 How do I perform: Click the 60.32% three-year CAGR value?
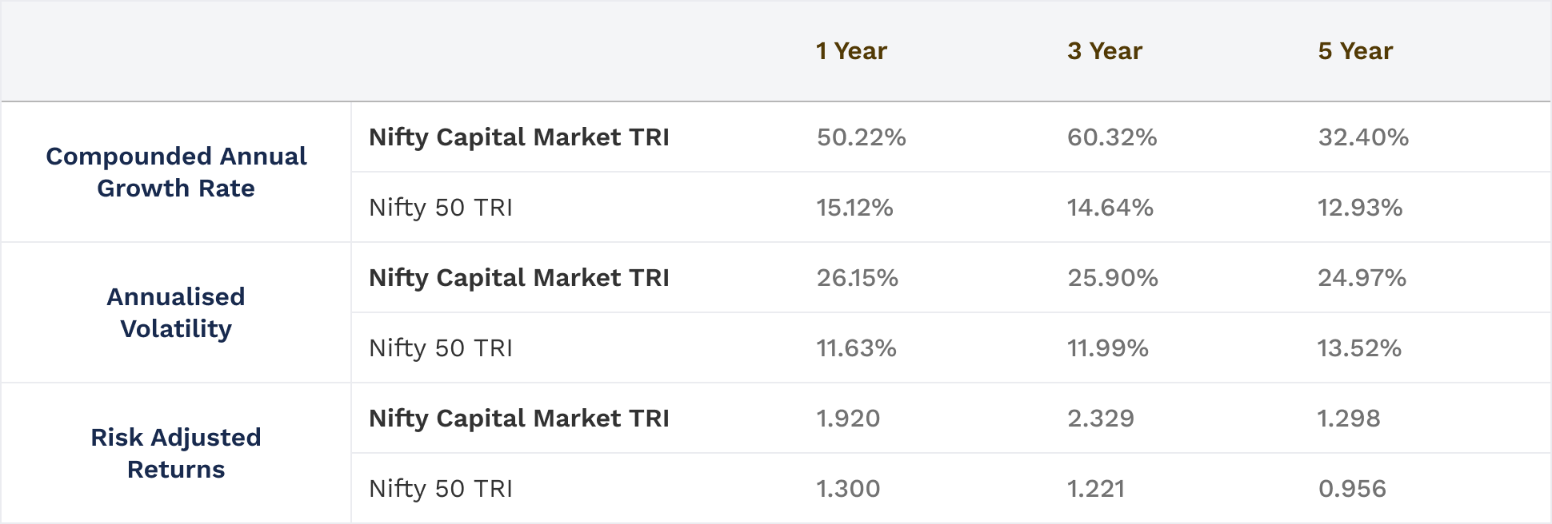click(1112, 137)
